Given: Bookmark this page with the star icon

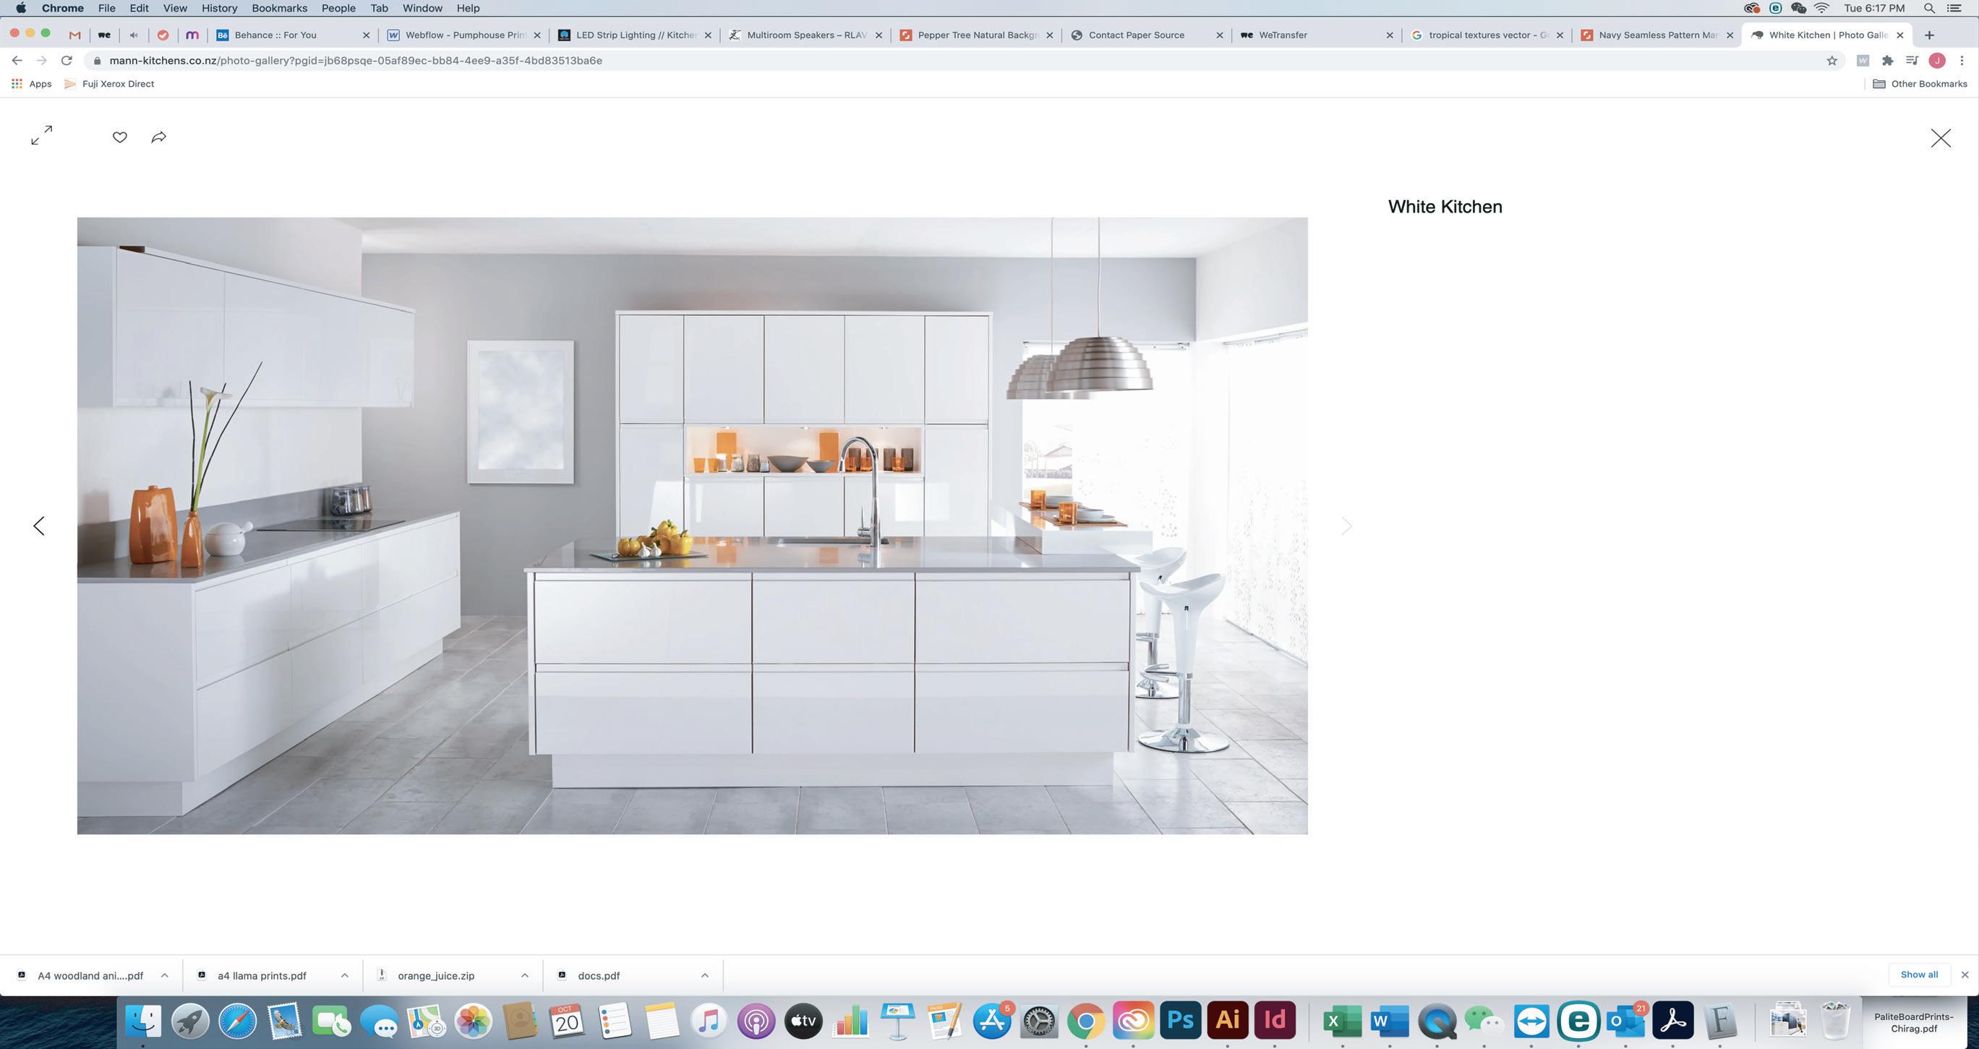Looking at the screenshot, I should click(1831, 61).
